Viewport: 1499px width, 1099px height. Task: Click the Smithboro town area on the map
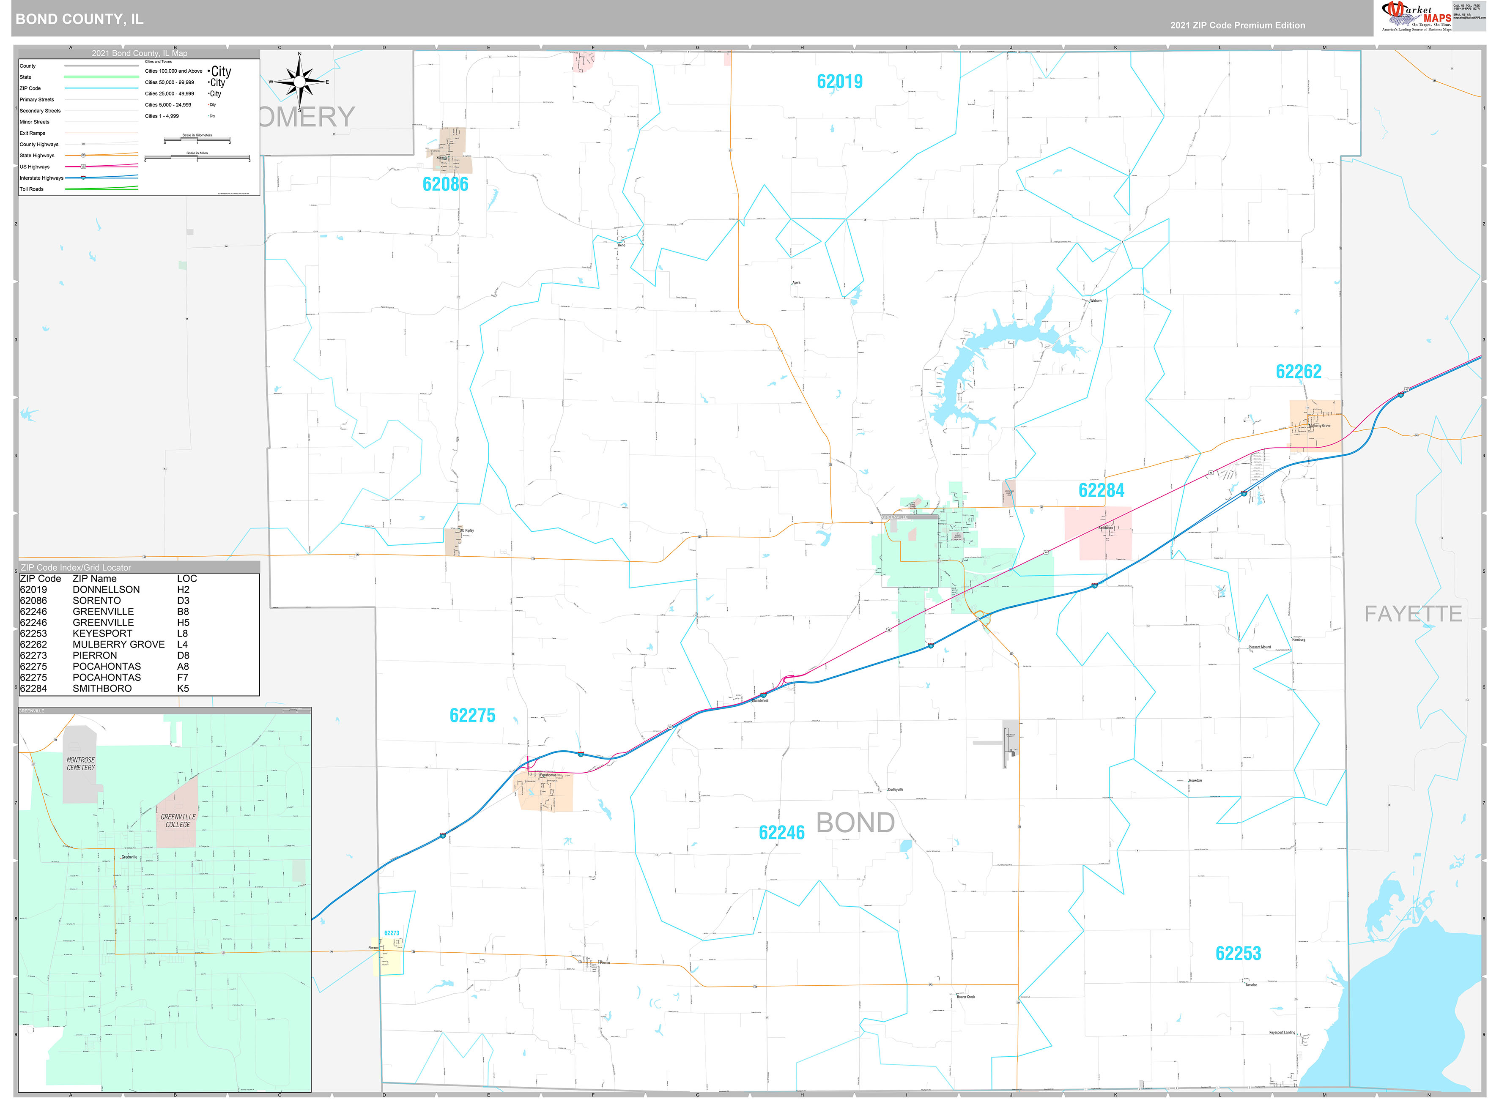tap(1098, 533)
